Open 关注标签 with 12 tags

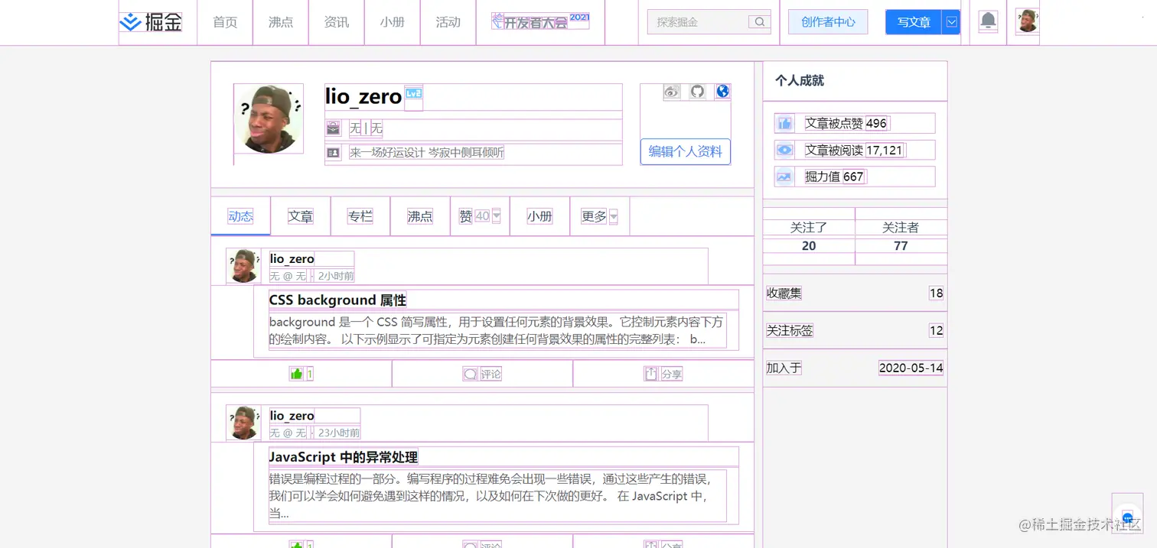[855, 330]
